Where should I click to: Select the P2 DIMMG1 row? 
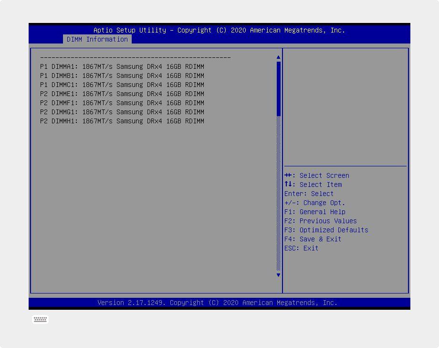point(122,112)
